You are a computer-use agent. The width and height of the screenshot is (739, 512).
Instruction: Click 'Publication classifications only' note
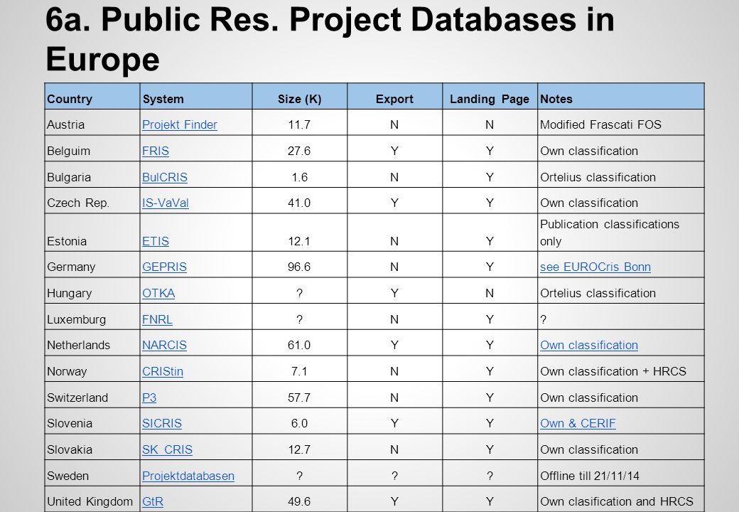[x=610, y=233]
